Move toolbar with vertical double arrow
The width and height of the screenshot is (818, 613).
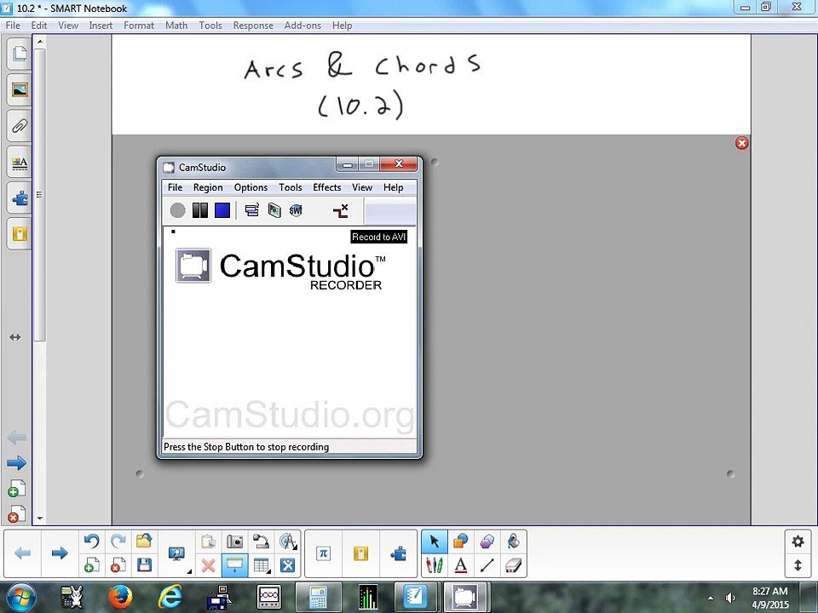(x=798, y=565)
